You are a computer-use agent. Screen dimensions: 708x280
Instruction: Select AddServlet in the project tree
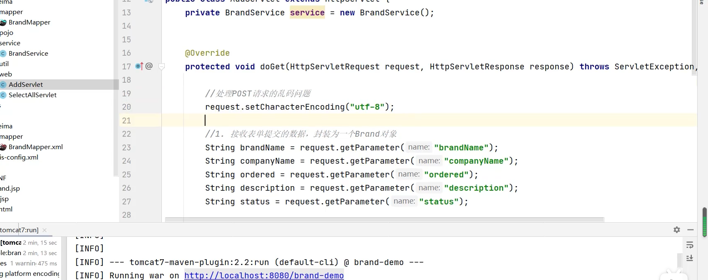(x=26, y=84)
